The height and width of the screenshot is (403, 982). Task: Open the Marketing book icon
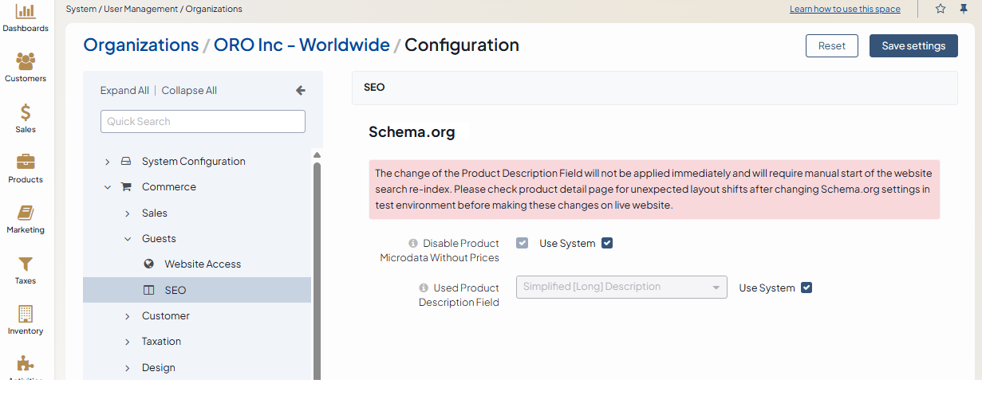(26, 213)
